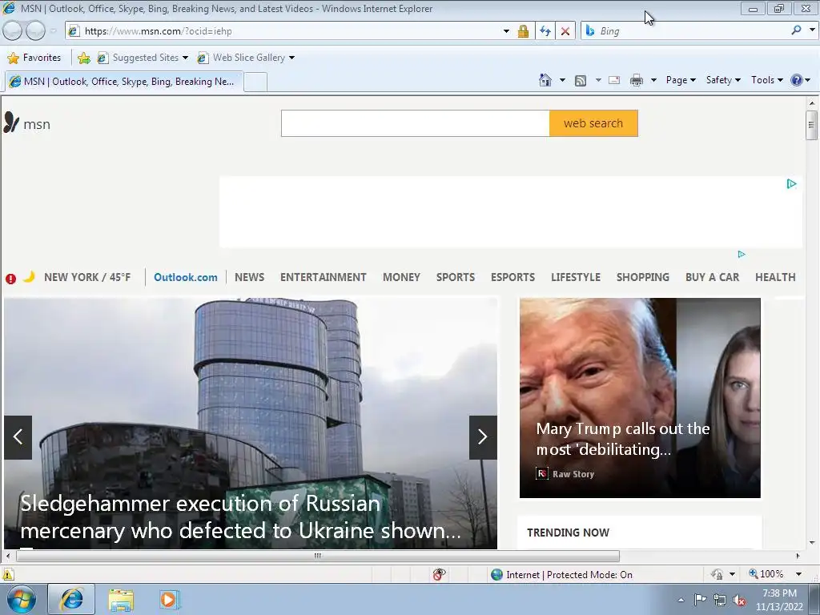The width and height of the screenshot is (820, 615).
Task: Click the Home toolbar icon
Action: [545, 80]
